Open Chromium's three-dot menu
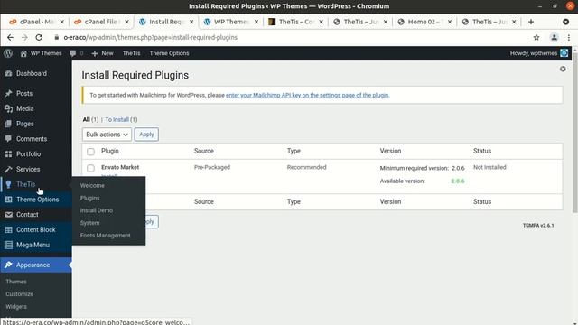The width and height of the screenshot is (578, 325). (x=569, y=37)
